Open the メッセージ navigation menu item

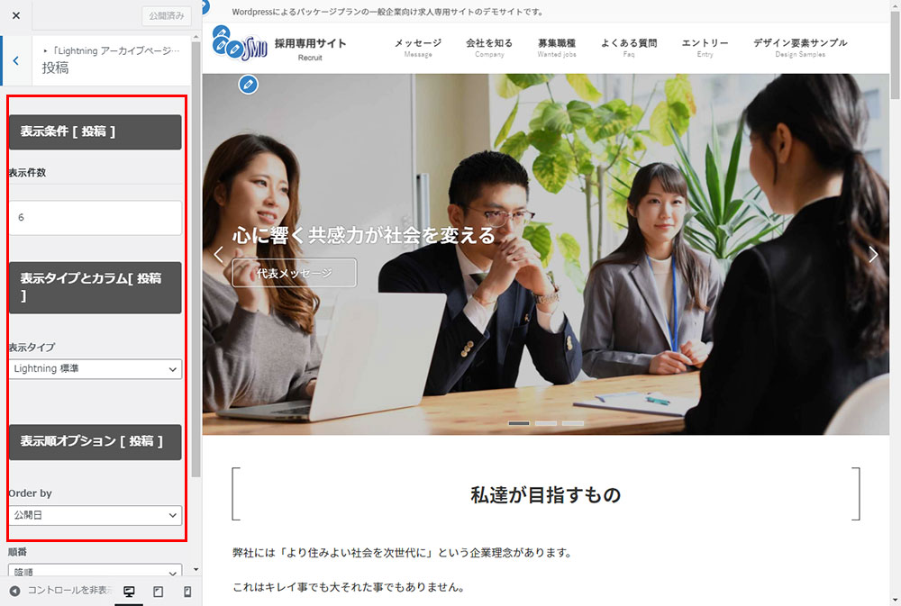tap(418, 47)
